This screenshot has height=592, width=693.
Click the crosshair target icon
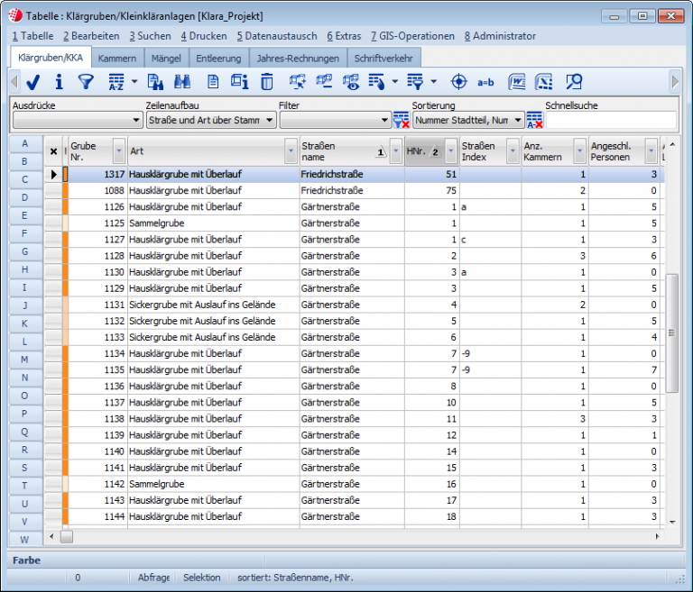[x=458, y=82]
